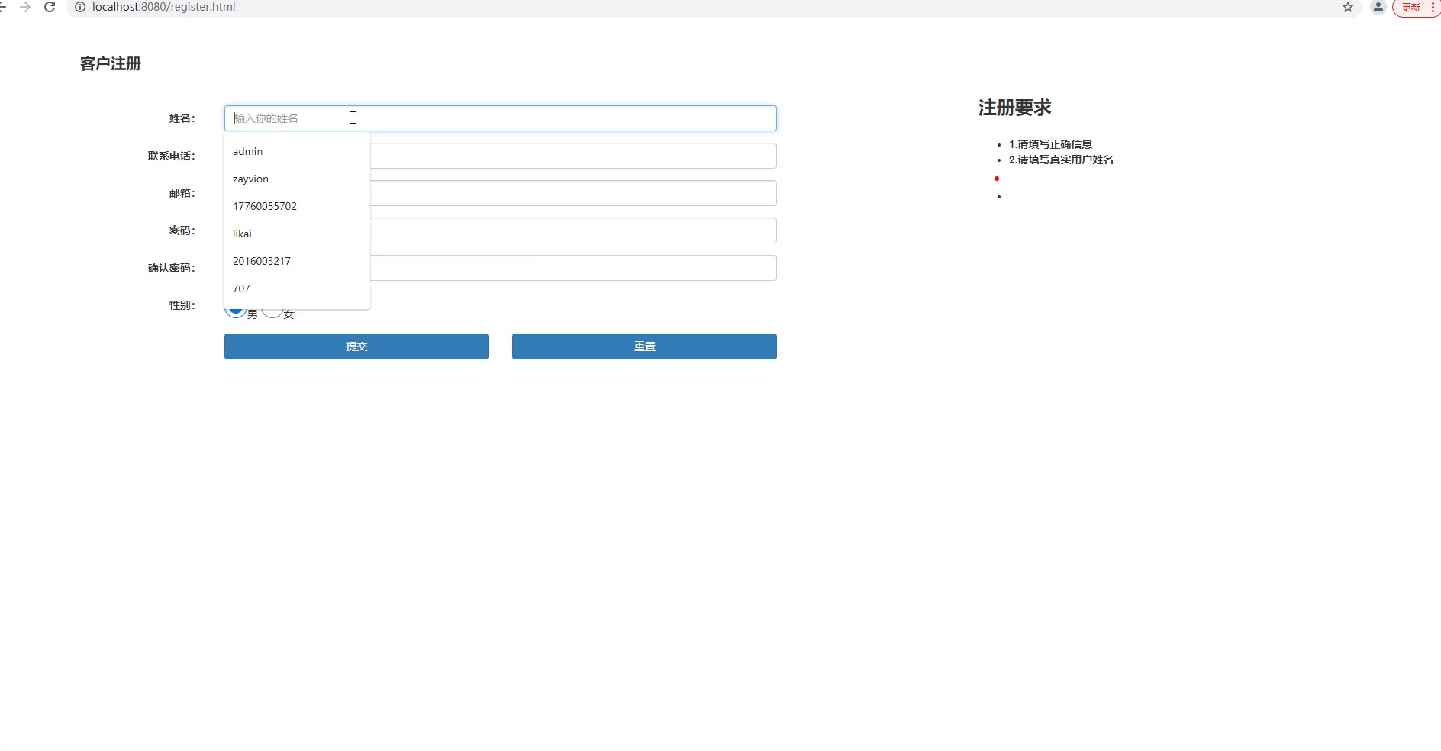1441x751 pixels.
Task: Click the 确认密码 confirm password field
Action: click(x=573, y=268)
